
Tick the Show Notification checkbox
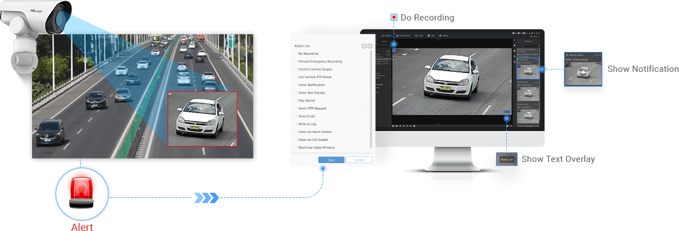[295, 84]
